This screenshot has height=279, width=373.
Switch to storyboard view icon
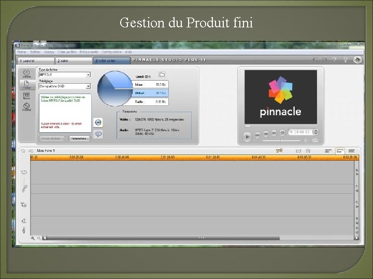(x=328, y=151)
